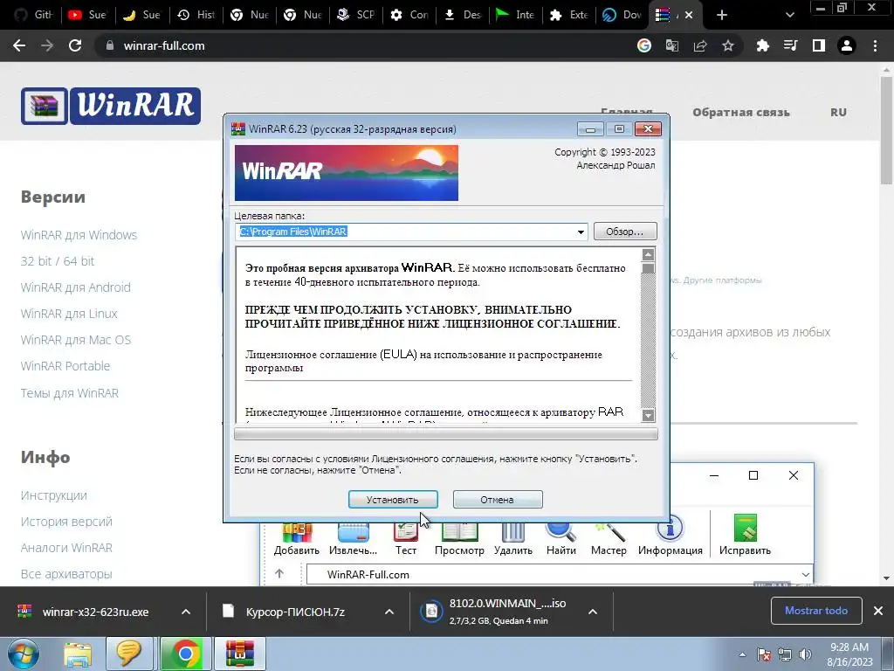
Task: Open the Аналоги WinRAR link
Action: [x=66, y=548]
